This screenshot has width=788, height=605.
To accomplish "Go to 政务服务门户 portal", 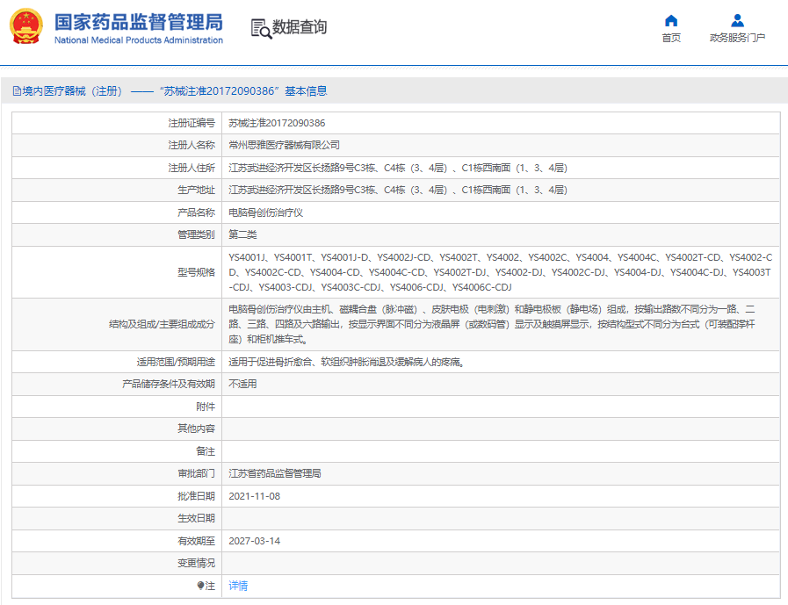I will tap(737, 38).
